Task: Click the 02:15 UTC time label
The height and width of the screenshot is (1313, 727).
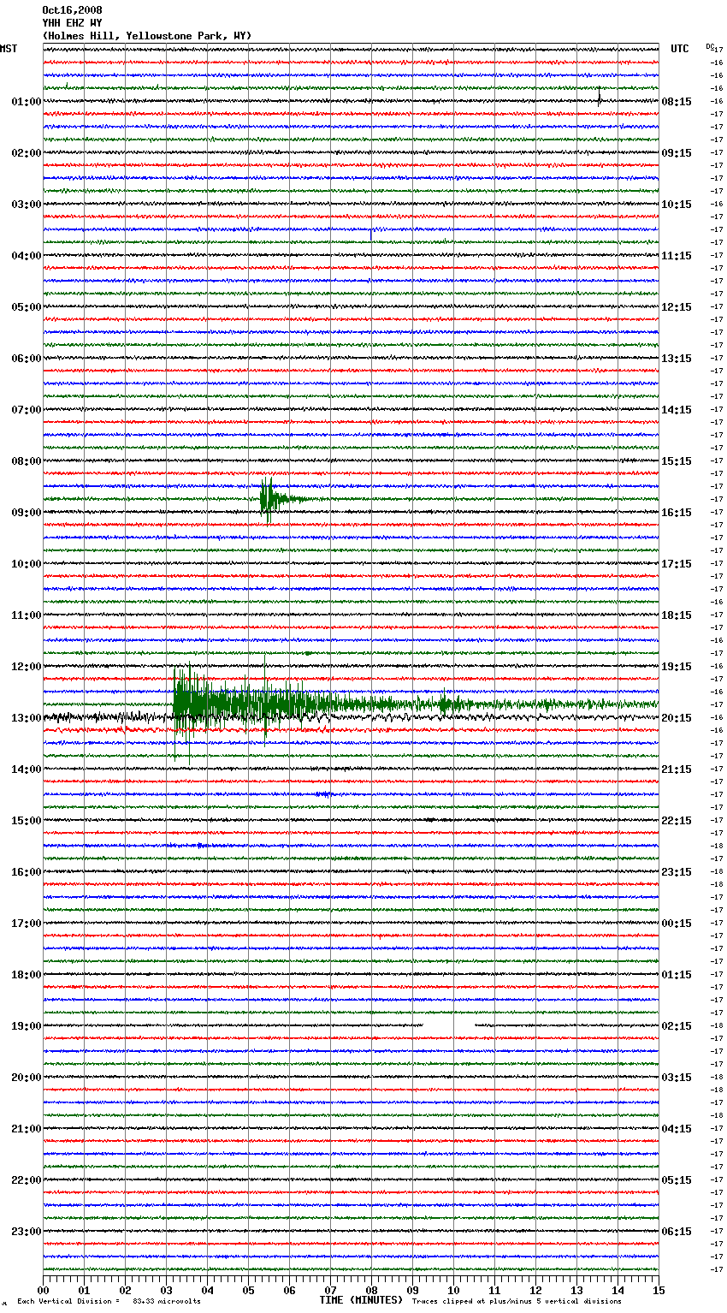Action: pos(677,1026)
